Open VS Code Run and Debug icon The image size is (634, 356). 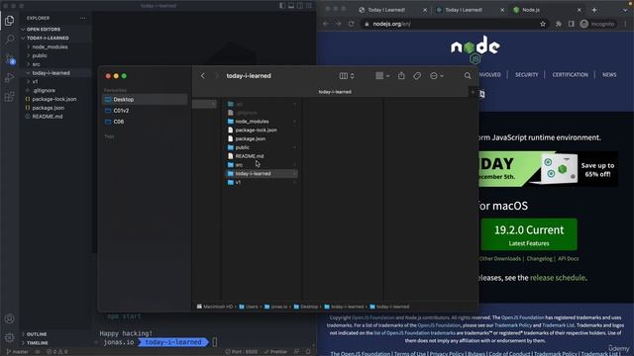pyautogui.click(x=9, y=77)
